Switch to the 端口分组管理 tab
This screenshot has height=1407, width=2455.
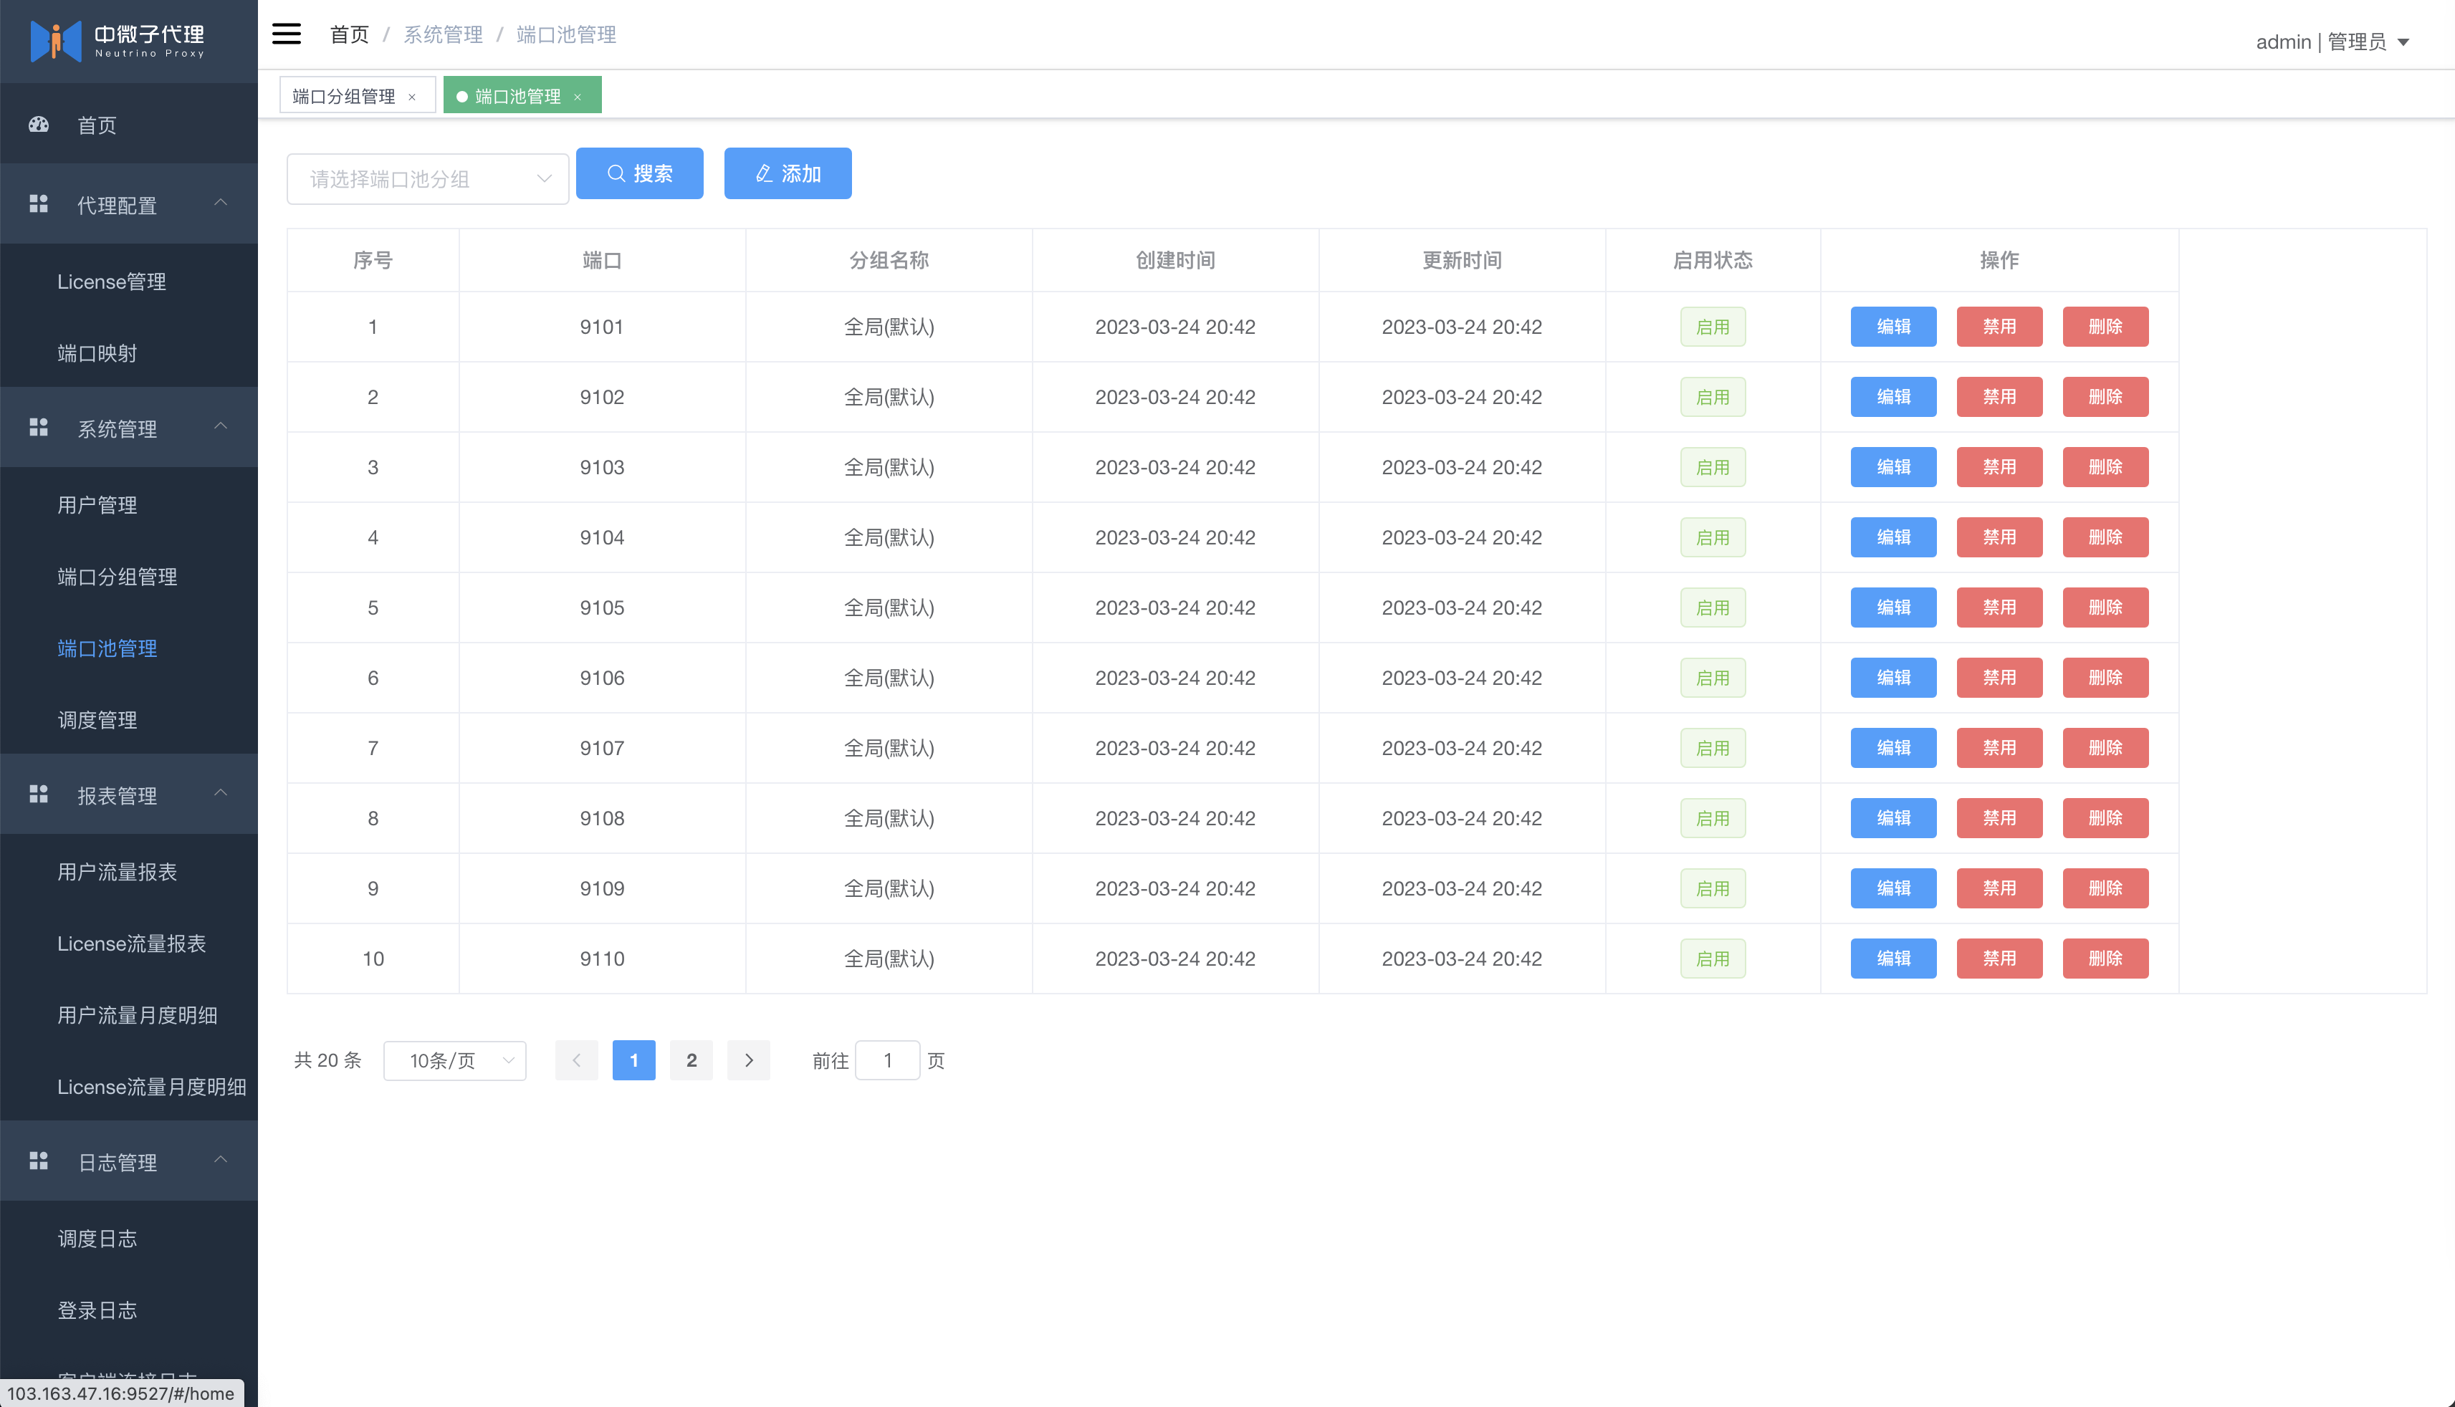[344, 97]
